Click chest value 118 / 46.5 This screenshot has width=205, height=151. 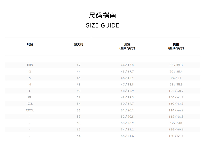coord(176,117)
